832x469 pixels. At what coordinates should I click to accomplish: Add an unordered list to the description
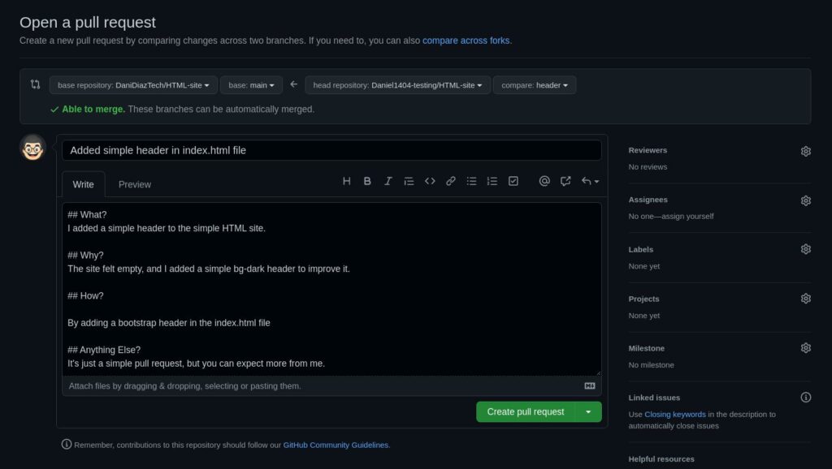(471, 181)
